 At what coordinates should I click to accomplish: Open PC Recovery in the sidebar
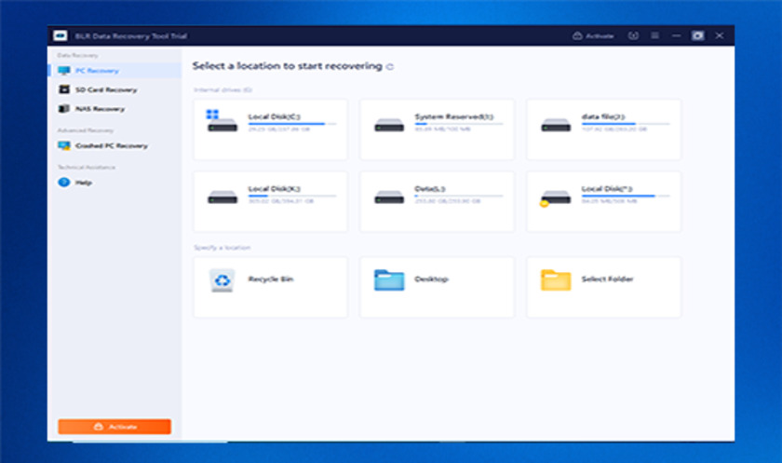click(x=115, y=71)
